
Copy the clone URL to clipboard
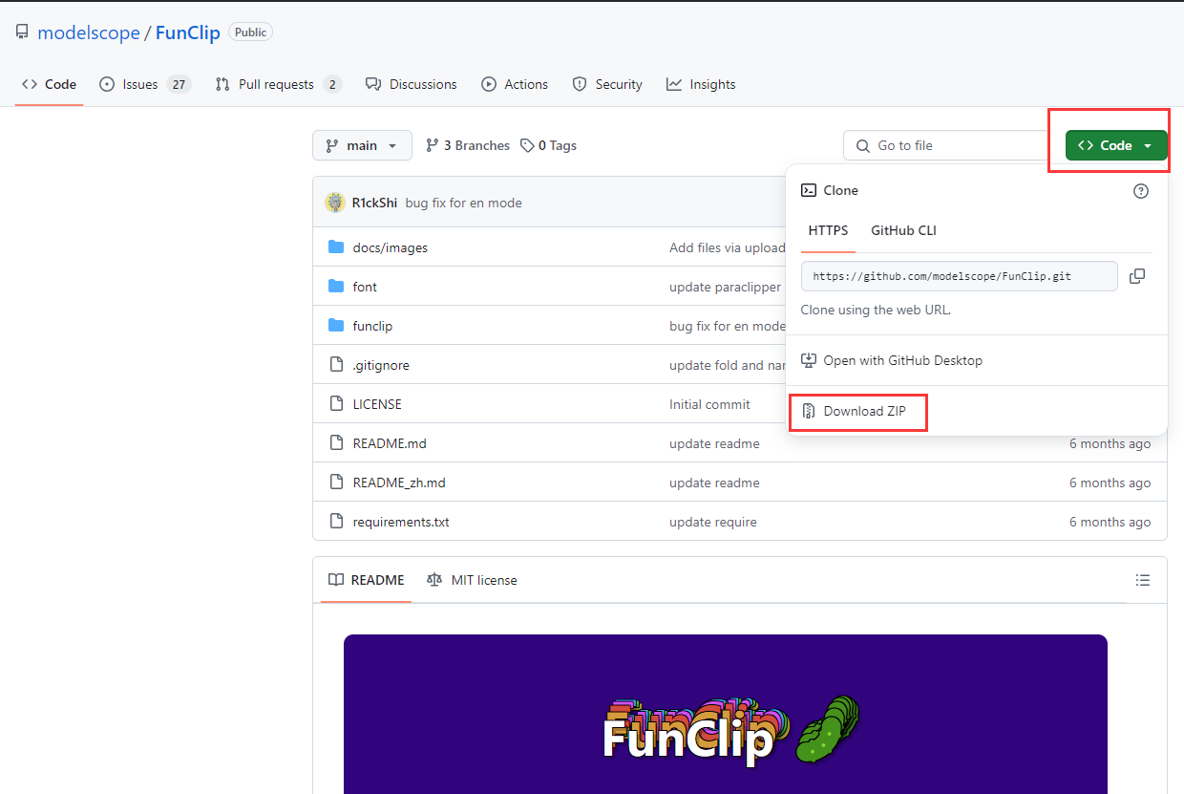point(1137,276)
